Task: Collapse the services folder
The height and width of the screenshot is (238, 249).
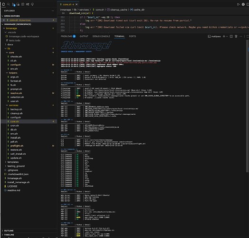Action: (7, 105)
